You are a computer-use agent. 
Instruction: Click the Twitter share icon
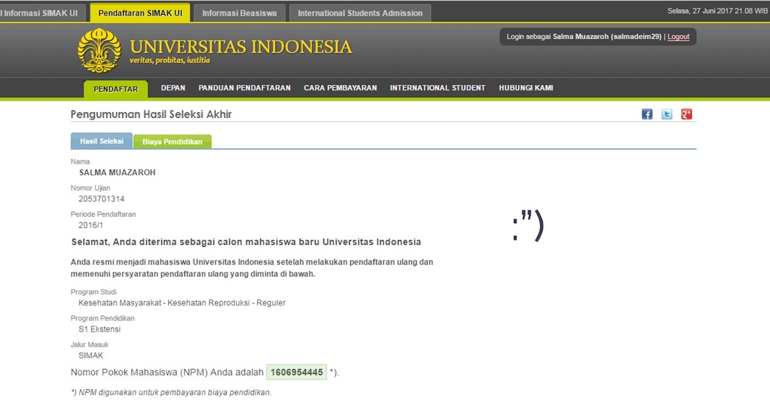click(667, 114)
